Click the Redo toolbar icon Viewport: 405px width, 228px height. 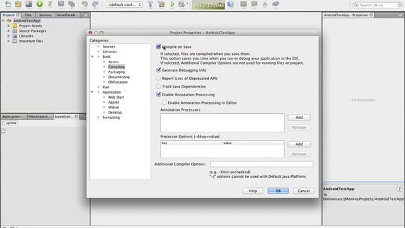pos(96,4)
